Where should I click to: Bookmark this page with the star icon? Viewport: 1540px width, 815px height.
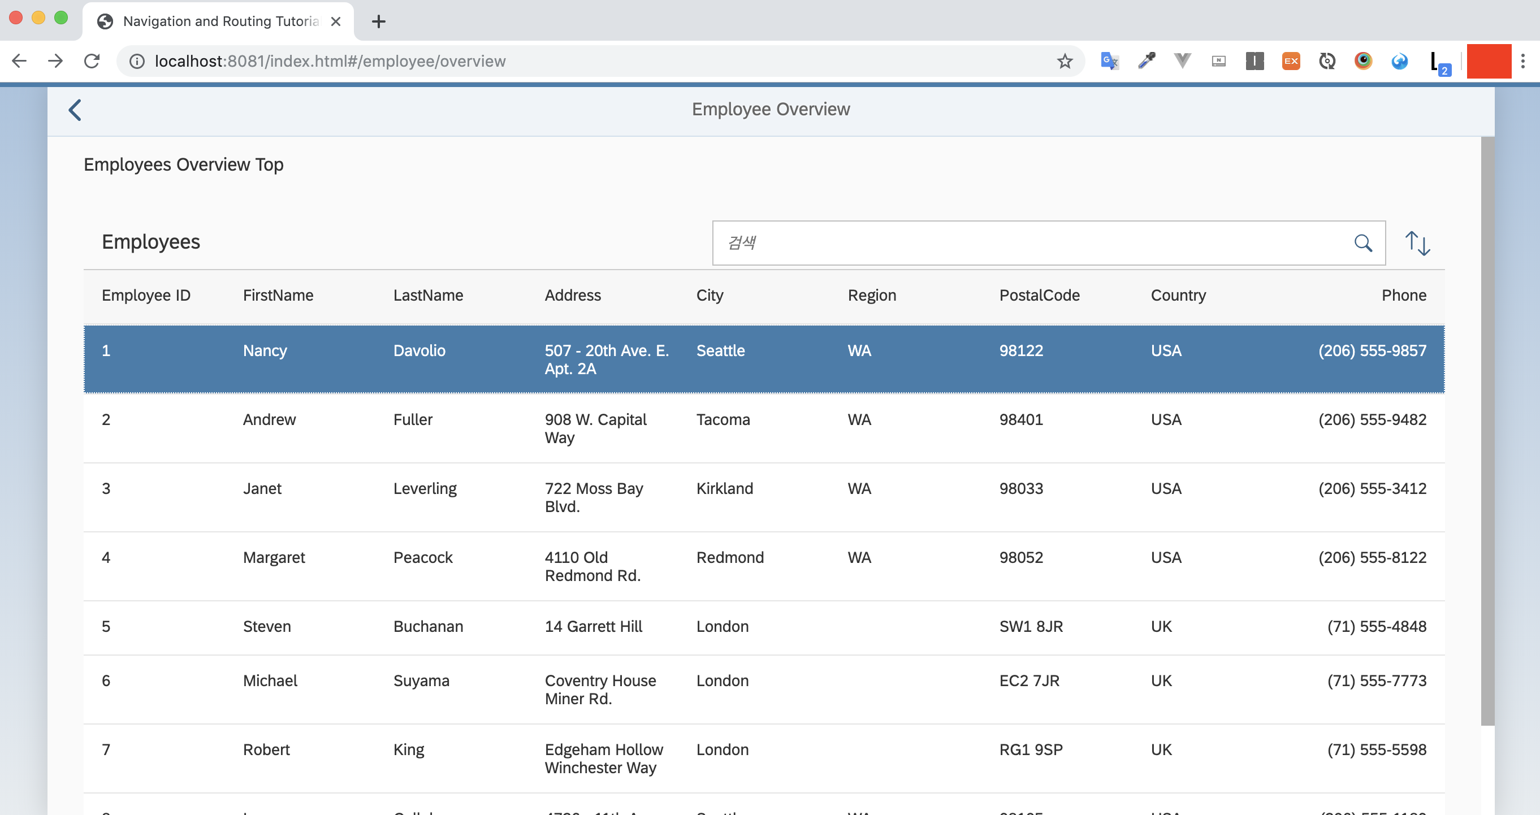(1064, 61)
